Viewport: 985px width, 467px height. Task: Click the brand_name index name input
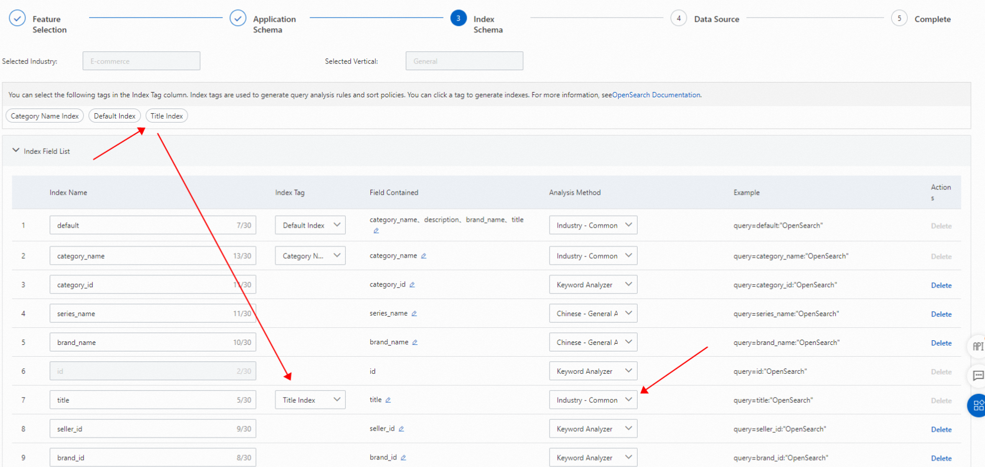(x=153, y=343)
